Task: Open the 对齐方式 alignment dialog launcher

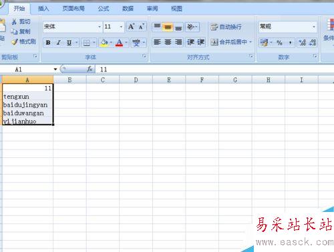Action: tap(251, 56)
